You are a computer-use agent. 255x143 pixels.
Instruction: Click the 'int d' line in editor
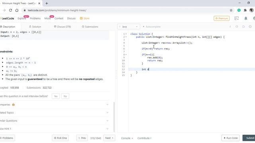point(145,69)
